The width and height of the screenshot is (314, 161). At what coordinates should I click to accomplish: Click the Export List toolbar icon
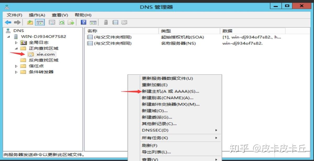point(71,23)
